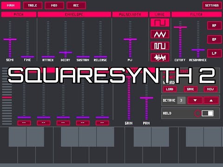Toggle the Hold switch
The width and height of the screenshot is (223, 167).
pyautogui.click(x=208, y=113)
